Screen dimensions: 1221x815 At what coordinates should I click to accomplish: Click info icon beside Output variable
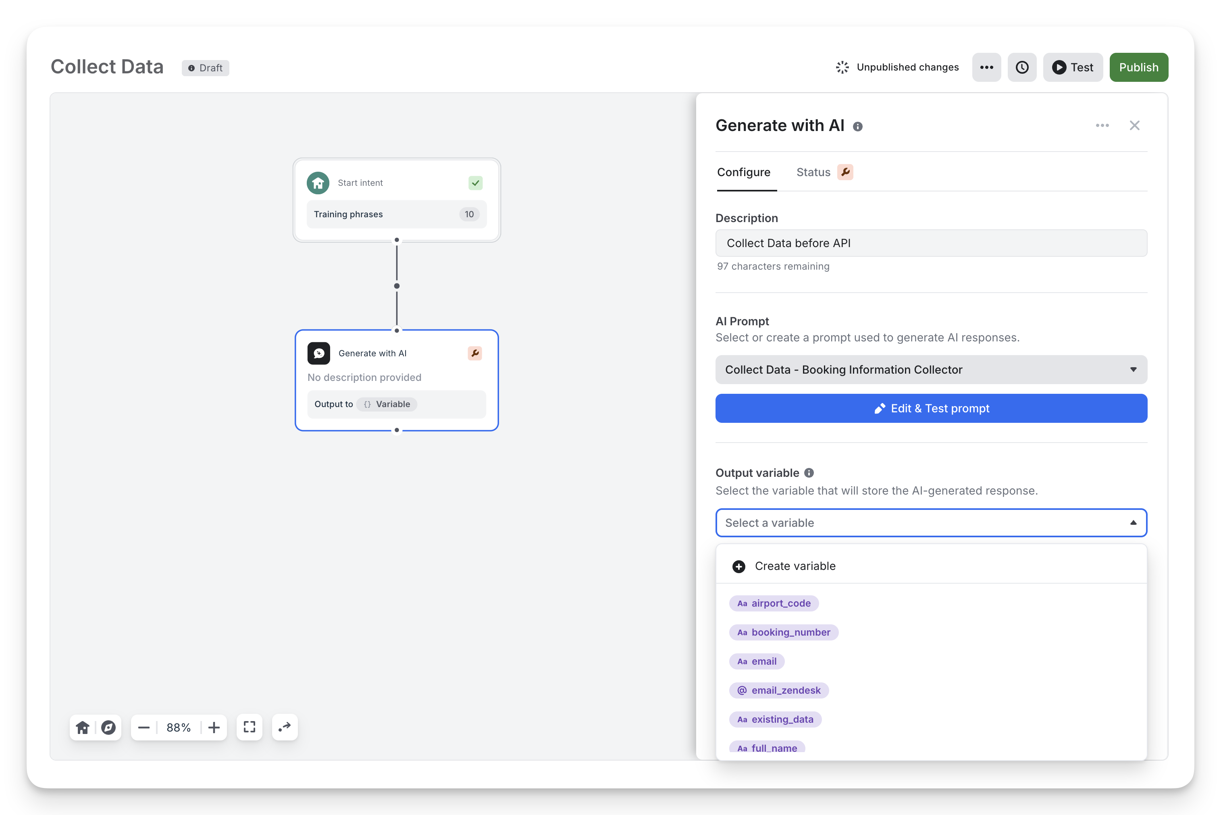(809, 473)
